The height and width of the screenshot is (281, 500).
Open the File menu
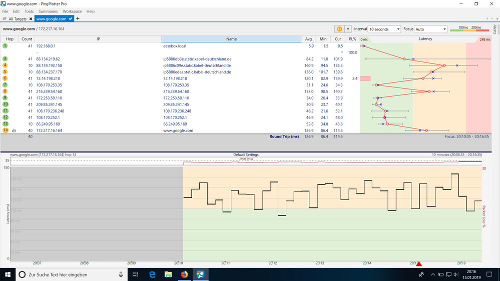click(5, 11)
